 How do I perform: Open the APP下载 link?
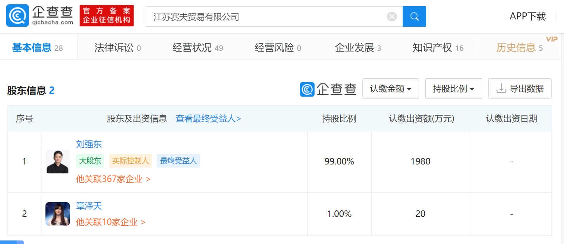pos(528,16)
